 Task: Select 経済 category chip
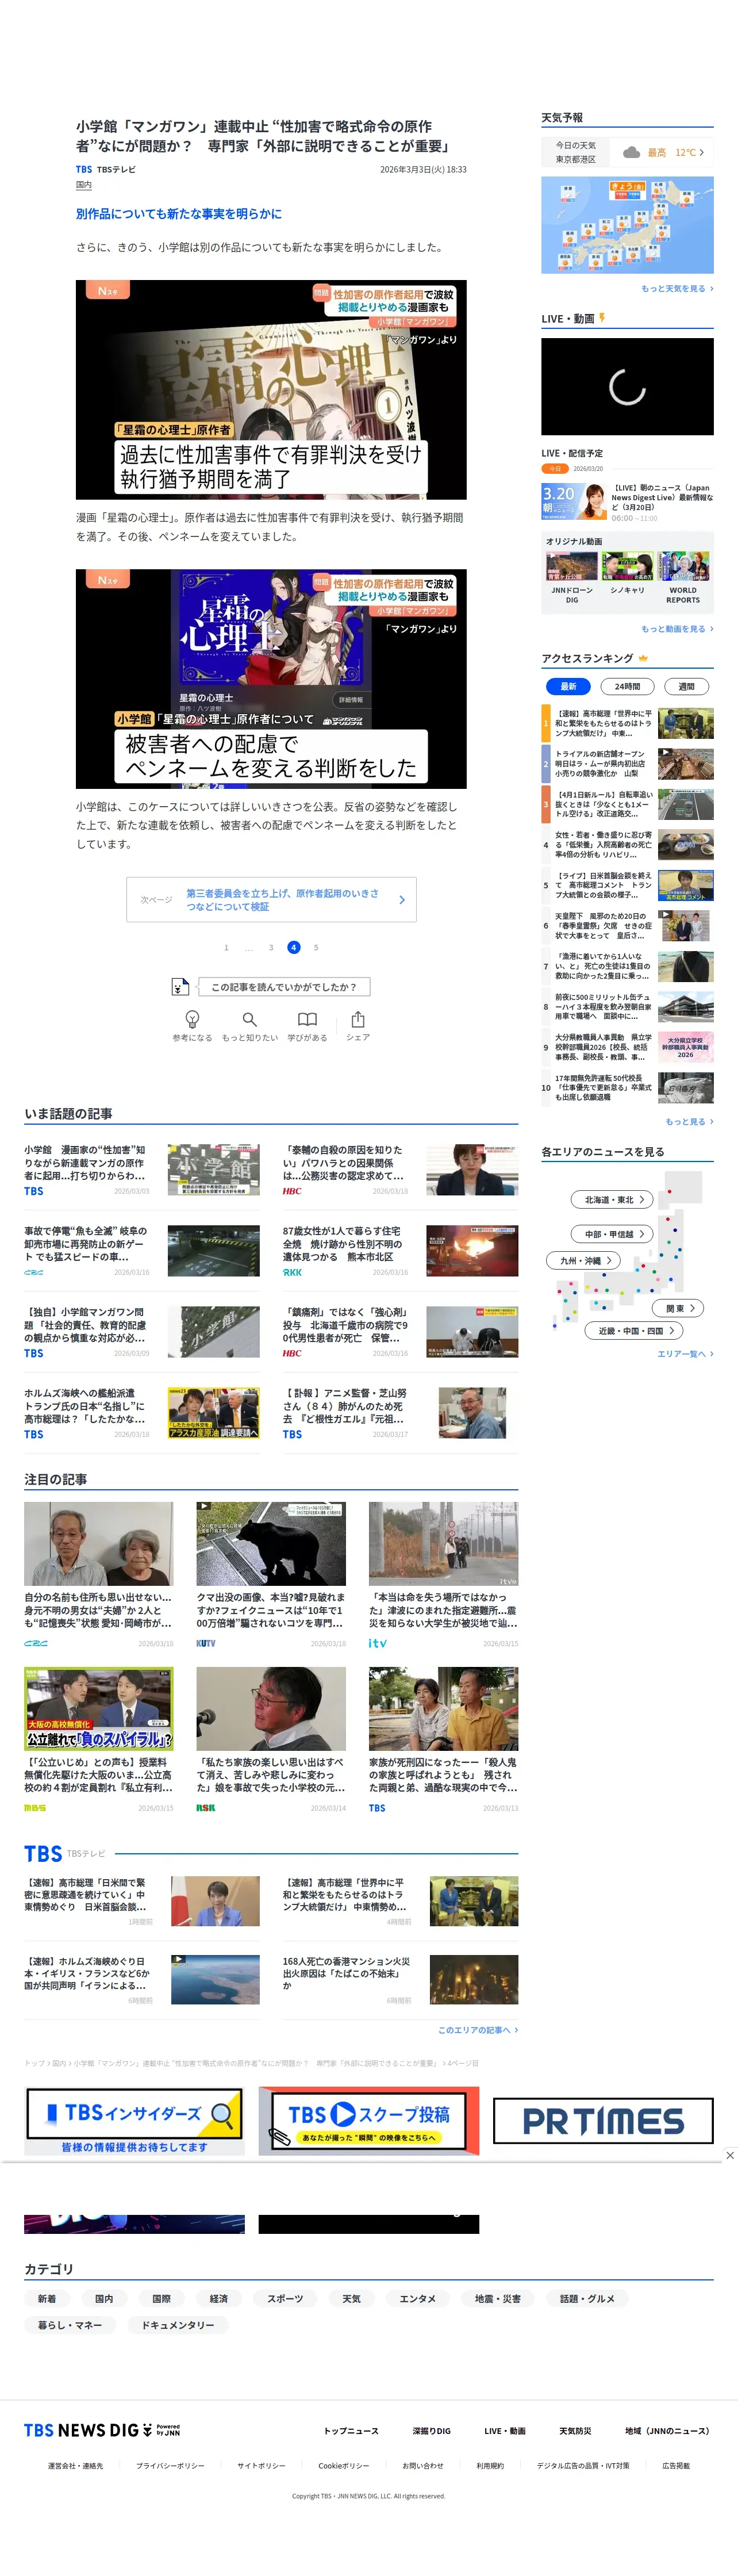(219, 2299)
